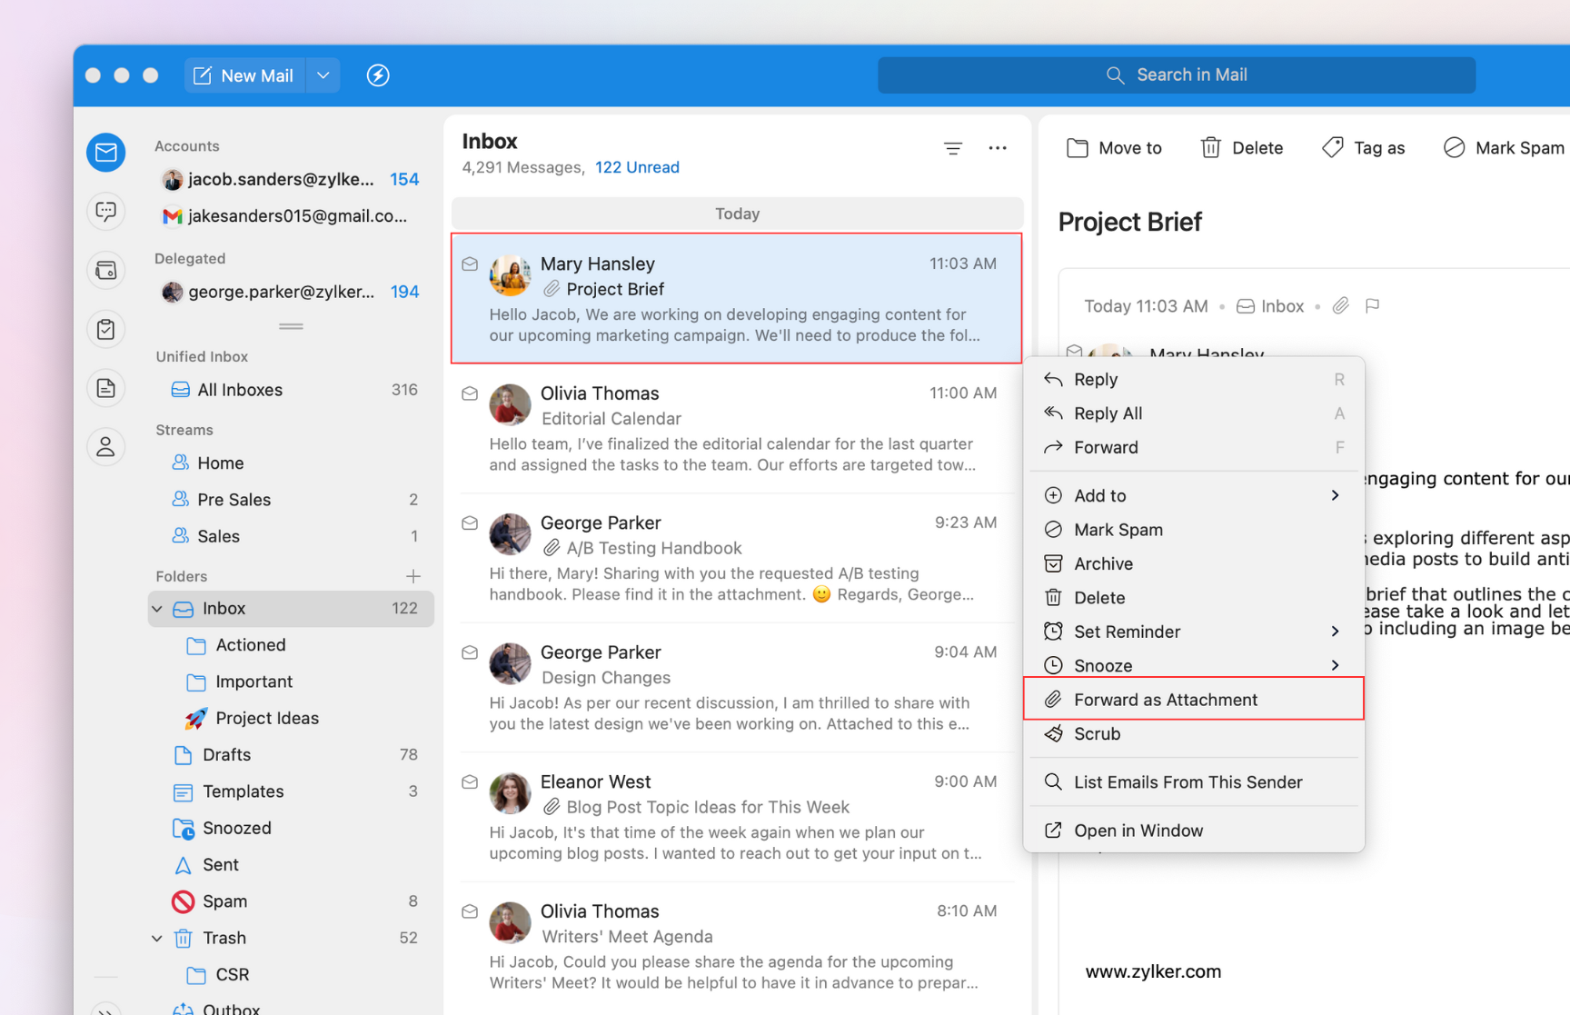Open the Inbox more options ellipsis
Image resolution: width=1570 pixels, height=1015 pixels.
tap(998, 148)
